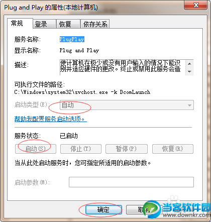This screenshot has height=222, width=211.
Task: Click the 启动(S) button
Action: 36,149
